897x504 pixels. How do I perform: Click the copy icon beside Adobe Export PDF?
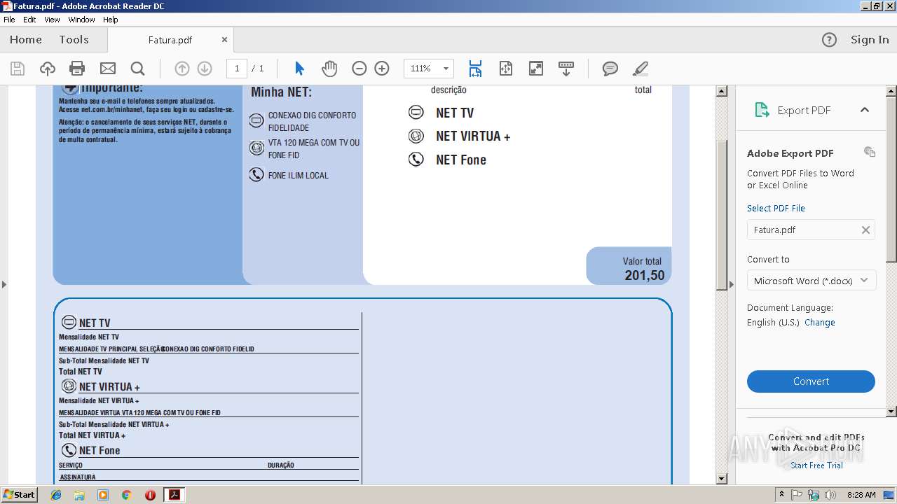[x=870, y=152]
